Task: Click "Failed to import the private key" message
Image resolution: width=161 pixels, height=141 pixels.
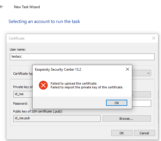Action: click(x=87, y=87)
